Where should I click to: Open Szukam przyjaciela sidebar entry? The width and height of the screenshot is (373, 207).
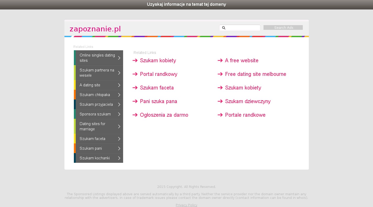coord(96,104)
